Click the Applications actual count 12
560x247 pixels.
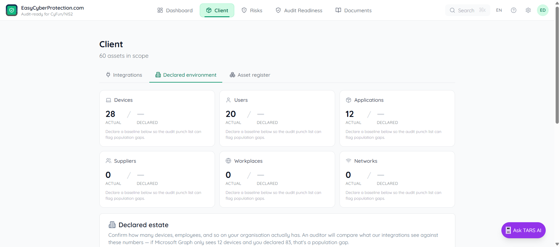coord(350,114)
